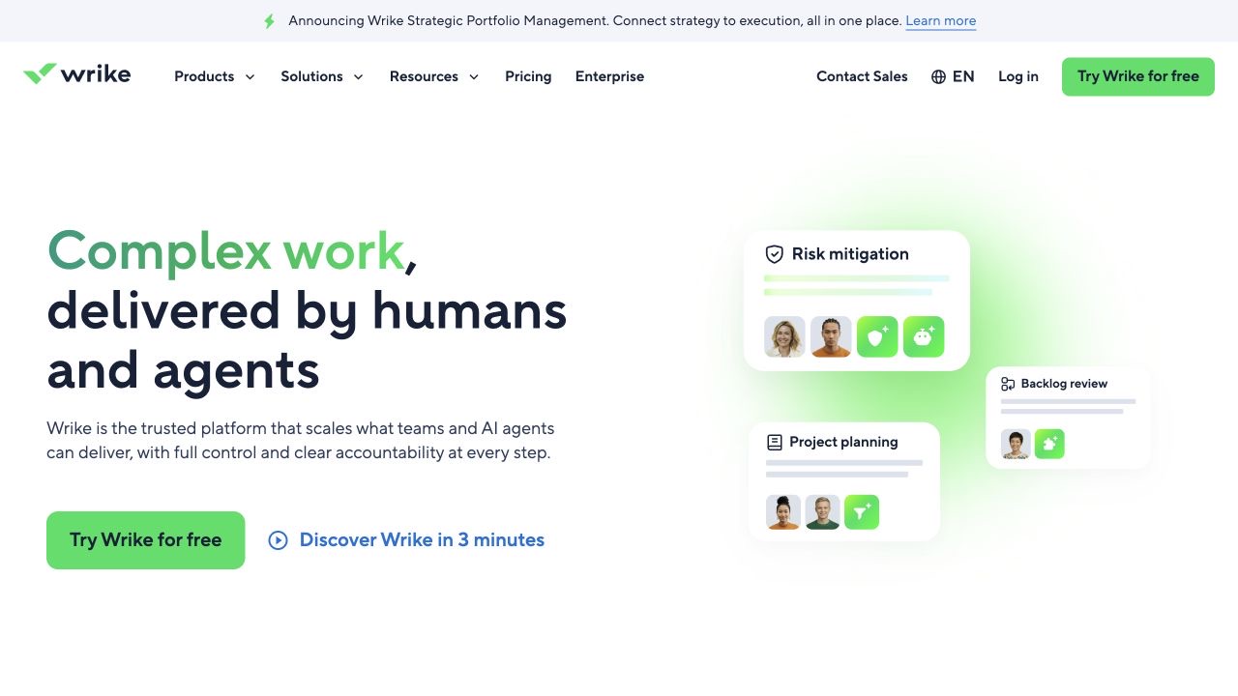Expand the Products chevron
The image size is (1238, 696).
(250, 77)
